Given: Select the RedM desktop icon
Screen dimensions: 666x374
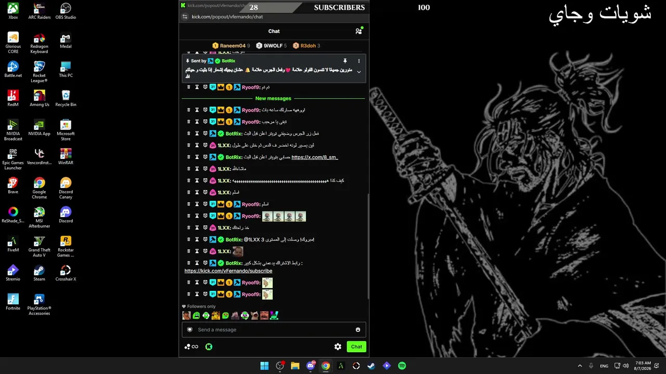Looking at the screenshot, I should pyautogui.click(x=13, y=98).
